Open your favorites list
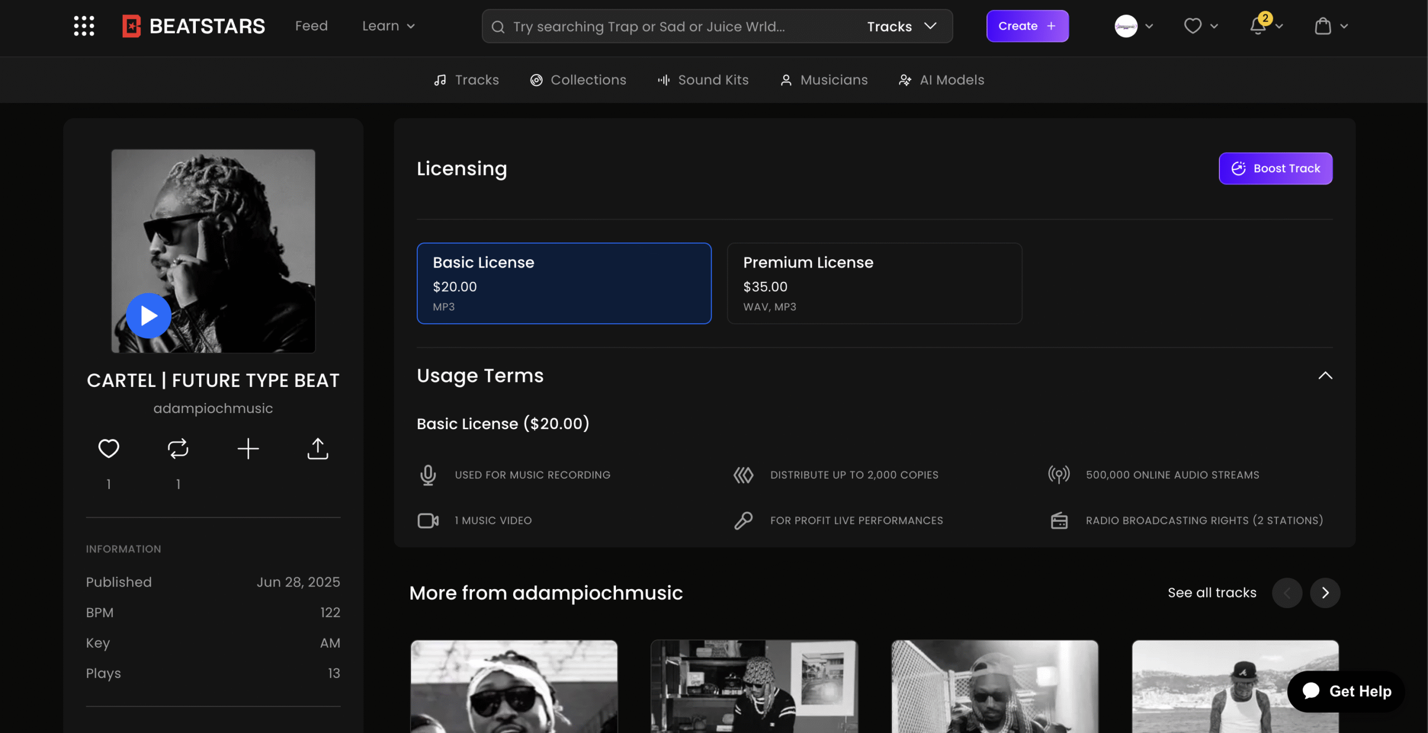This screenshot has height=733, width=1428. click(x=1192, y=26)
